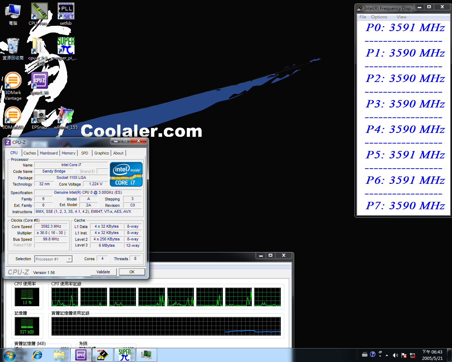The image size is (452, 362).
Task: Click the Level 3 cache 6 MBytes value
Action: click(x=107, y=245)
